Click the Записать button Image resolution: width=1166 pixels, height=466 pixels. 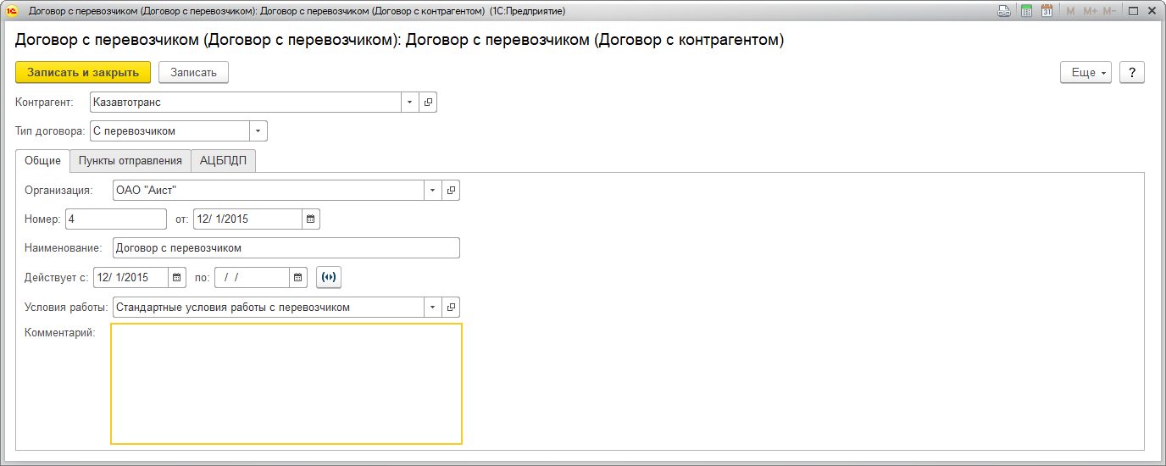pos(193,73)
